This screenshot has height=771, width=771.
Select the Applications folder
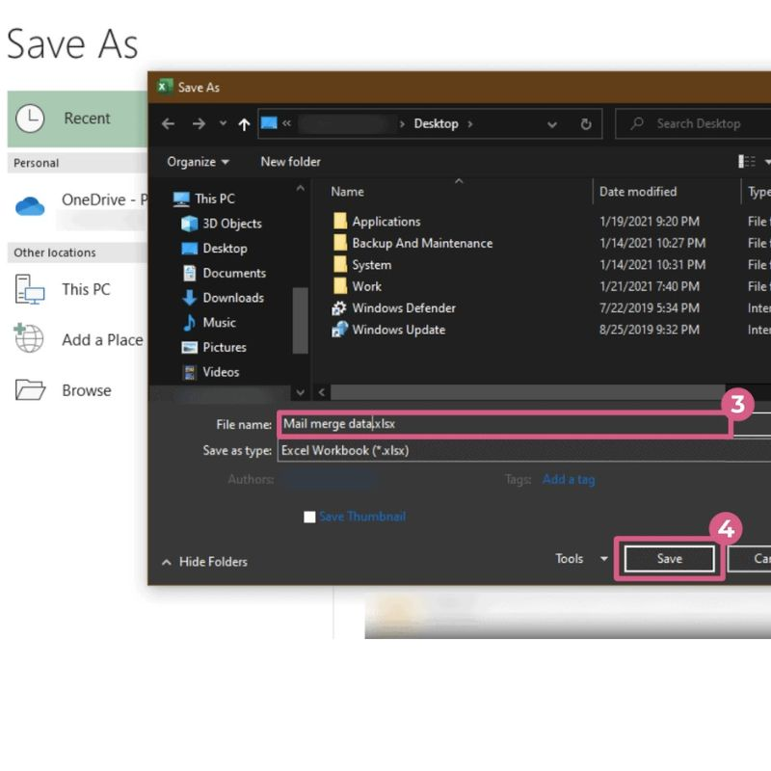377,222
